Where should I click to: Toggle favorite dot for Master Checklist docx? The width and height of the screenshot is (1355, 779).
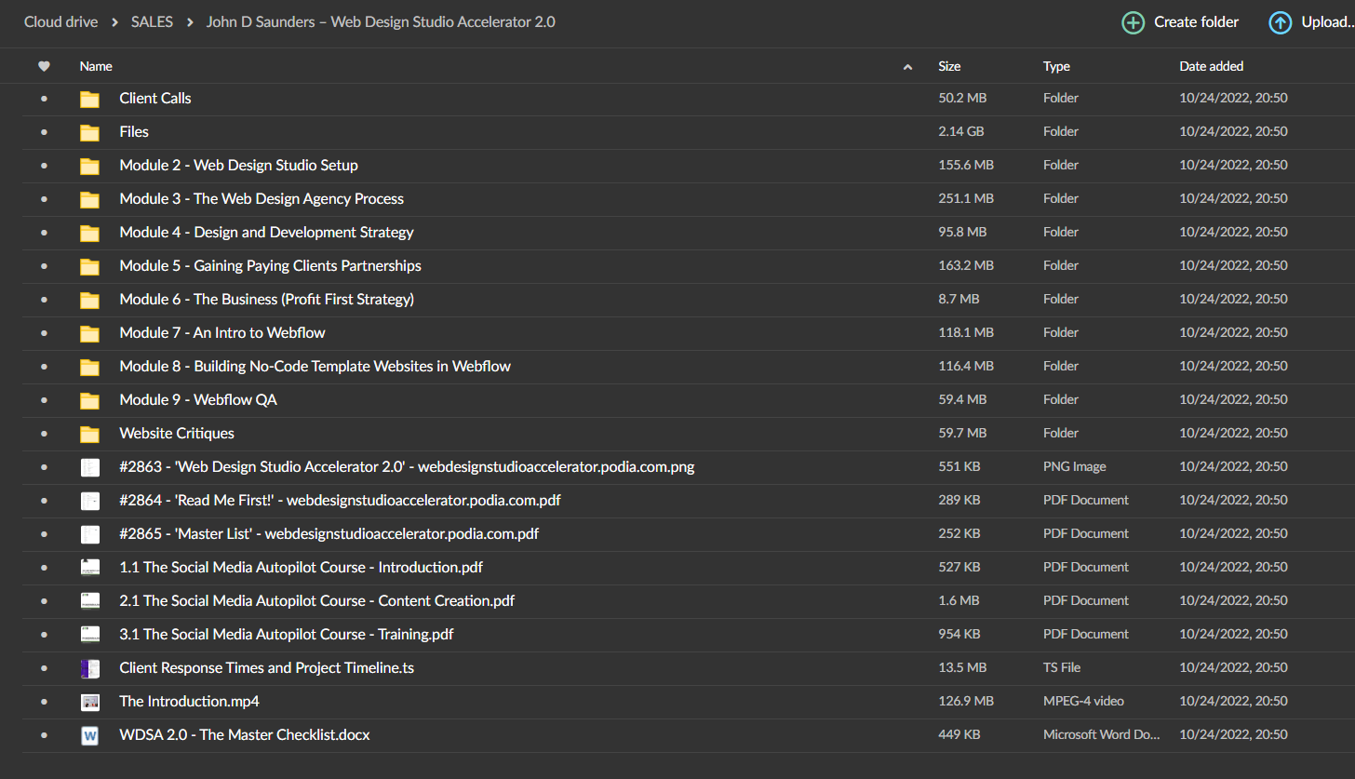(x=44, y=735)
